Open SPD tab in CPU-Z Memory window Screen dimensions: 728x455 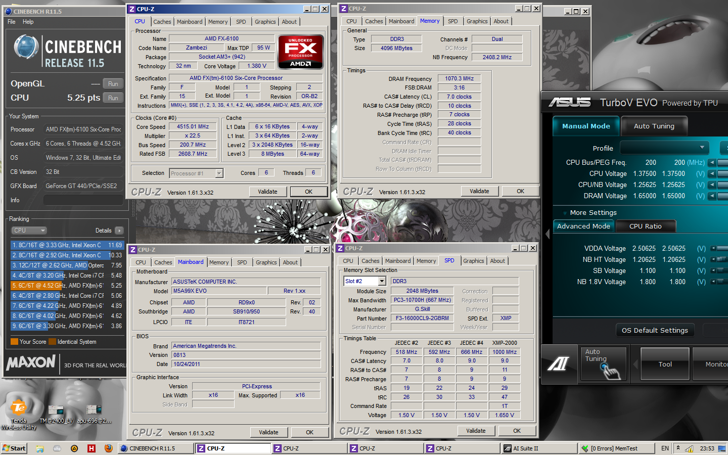pyautogui.click(x=453, y=21)
